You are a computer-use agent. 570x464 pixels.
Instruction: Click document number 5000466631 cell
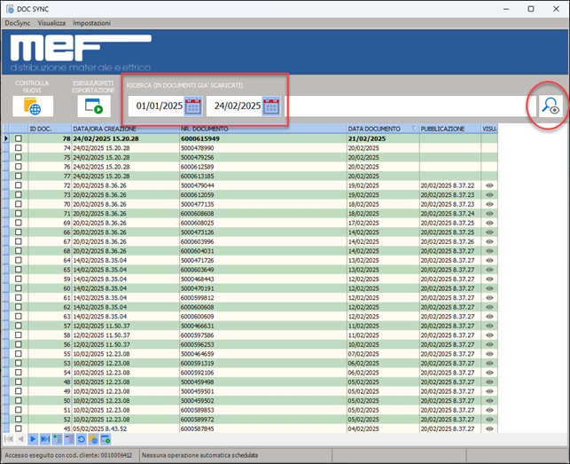(263, 326)
